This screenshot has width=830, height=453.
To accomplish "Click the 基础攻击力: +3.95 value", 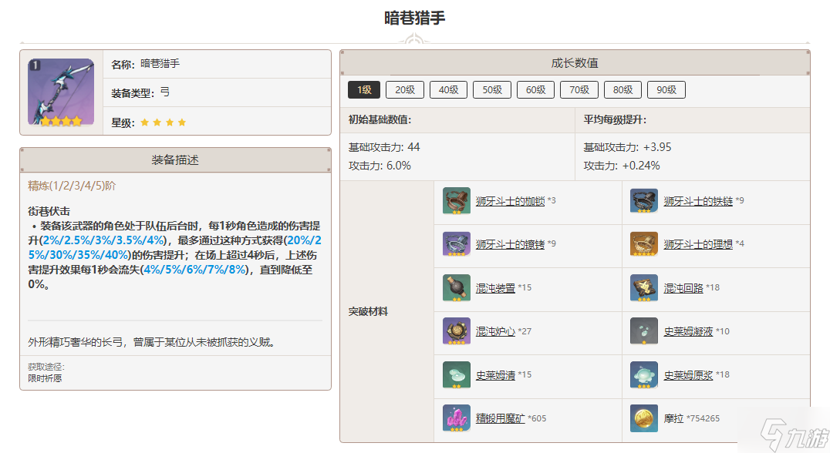I will pyautogui.click(x=627, y=147).
